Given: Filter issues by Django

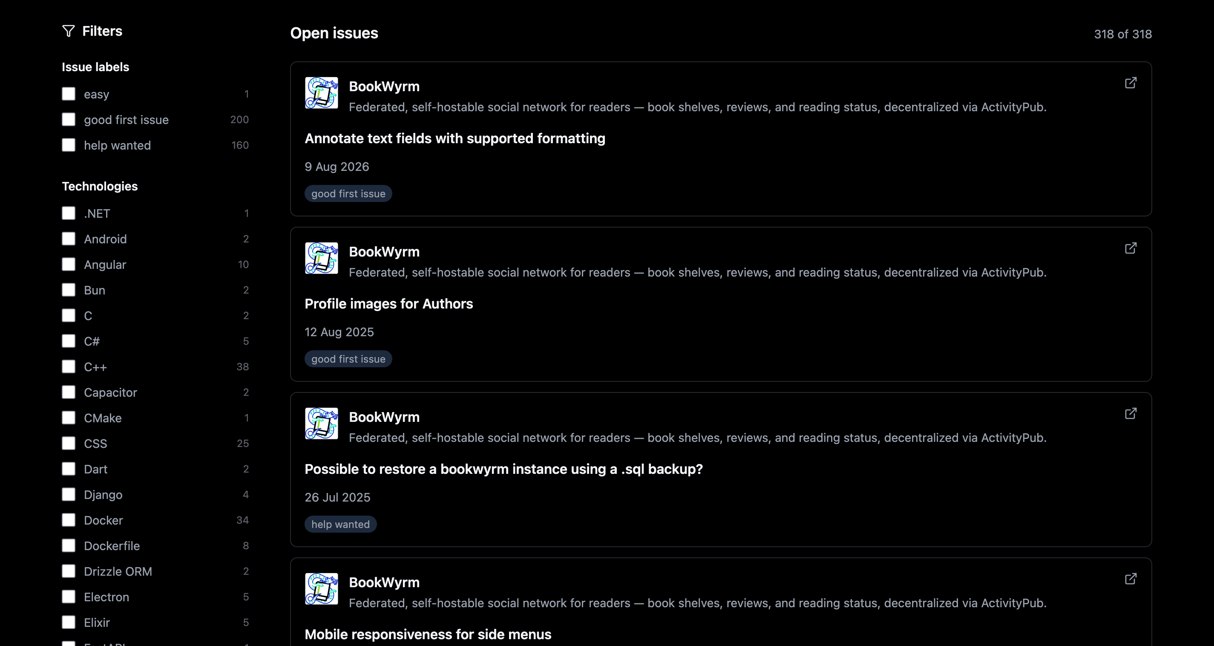Looking at the screenshot, I should (x=69, y=494).
